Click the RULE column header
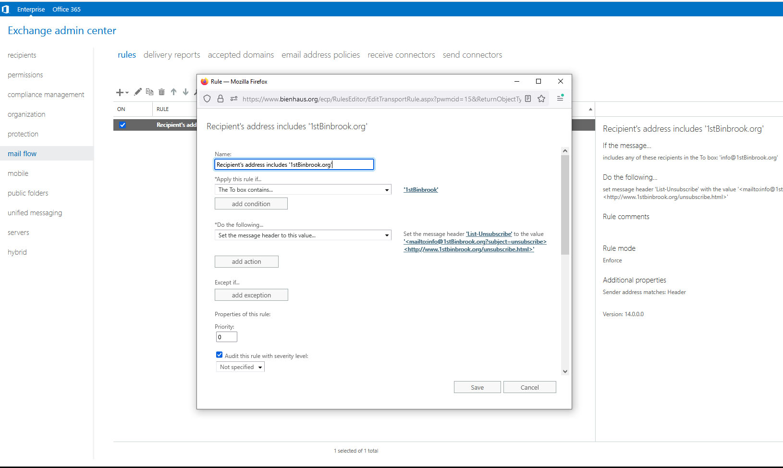This screenshot has width=783, height=468. (163, 109)
